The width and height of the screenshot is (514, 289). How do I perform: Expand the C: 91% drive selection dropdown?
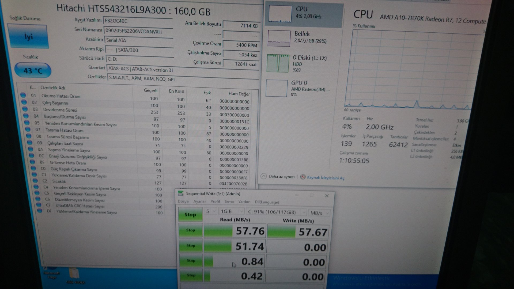click(x=276, y=212)
